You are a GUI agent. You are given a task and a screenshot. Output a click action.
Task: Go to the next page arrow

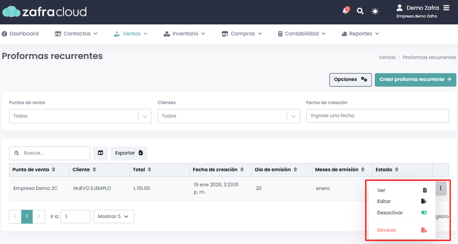(x=38, y=217)
